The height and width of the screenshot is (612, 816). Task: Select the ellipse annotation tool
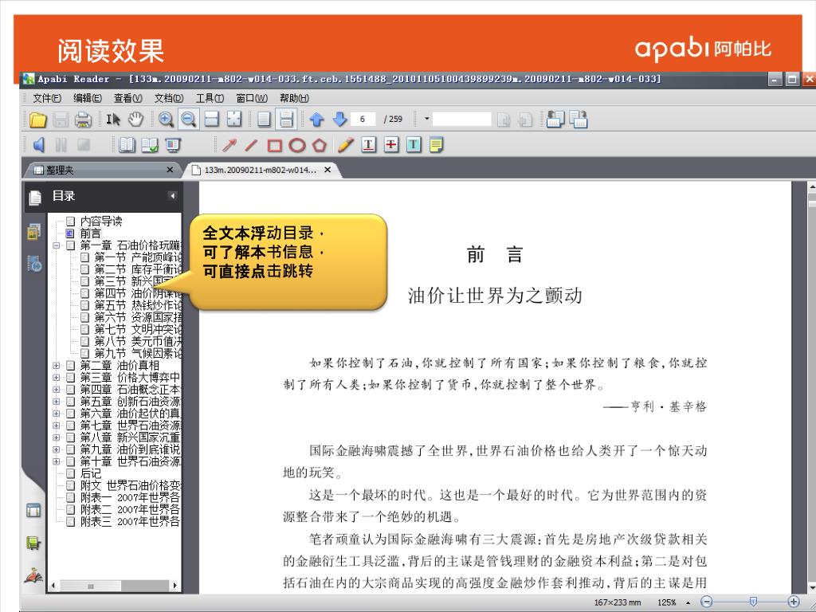pyautogui.click(x=297, y=145)
